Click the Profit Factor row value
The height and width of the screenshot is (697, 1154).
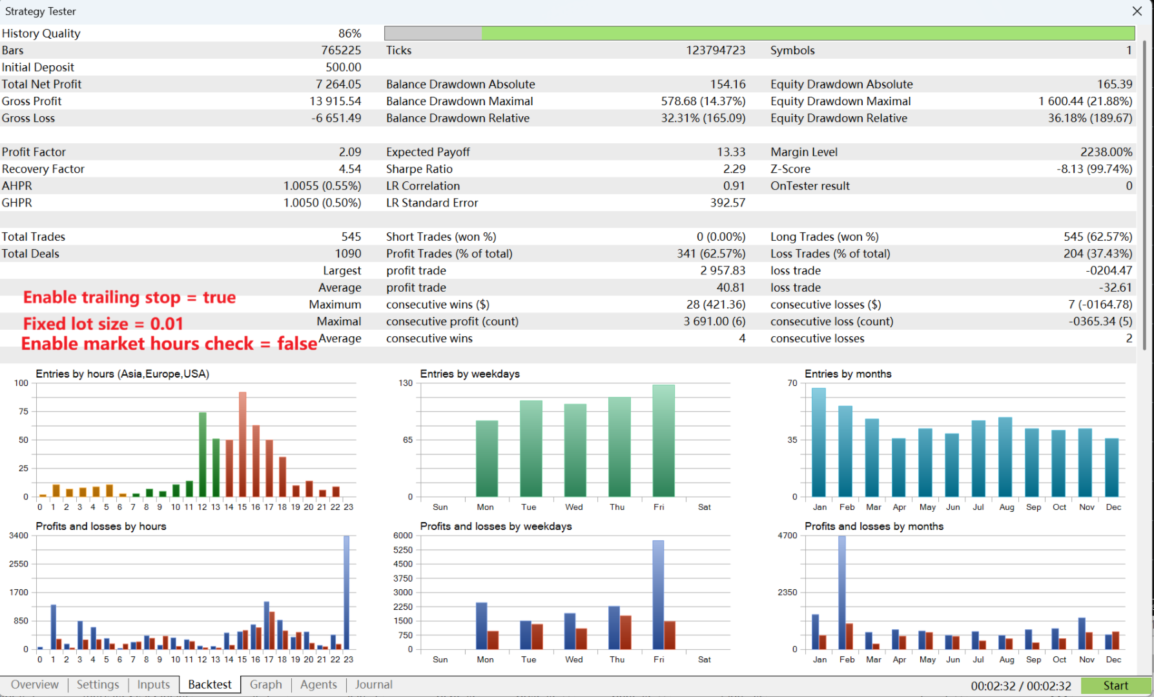(350, 152)
